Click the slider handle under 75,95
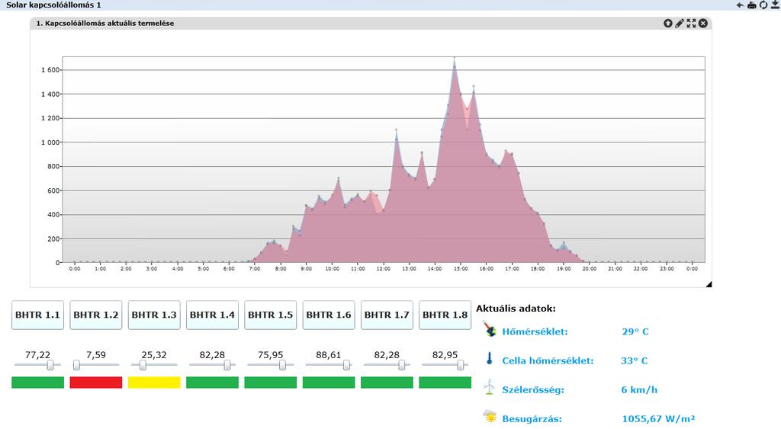Screen dimensions: 781x429 (282, 365)
